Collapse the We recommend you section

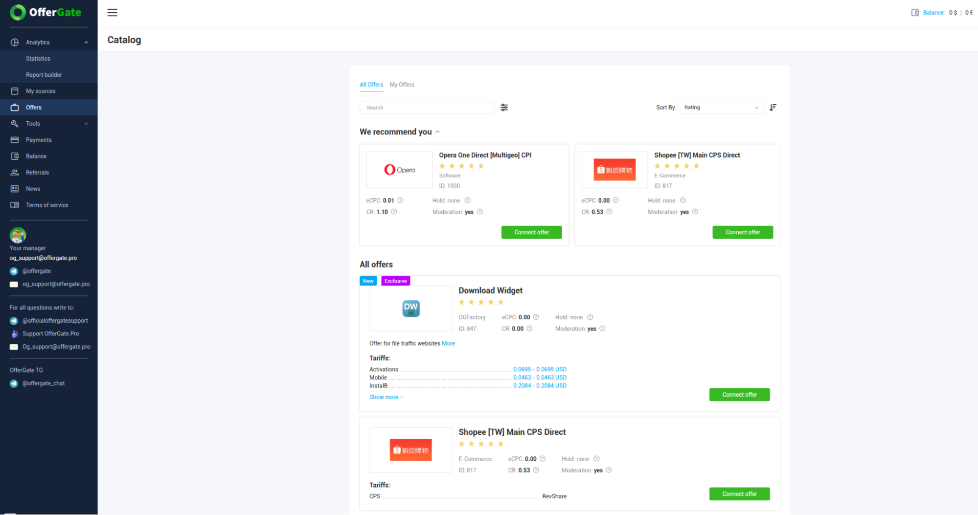[x=437, y=132]
